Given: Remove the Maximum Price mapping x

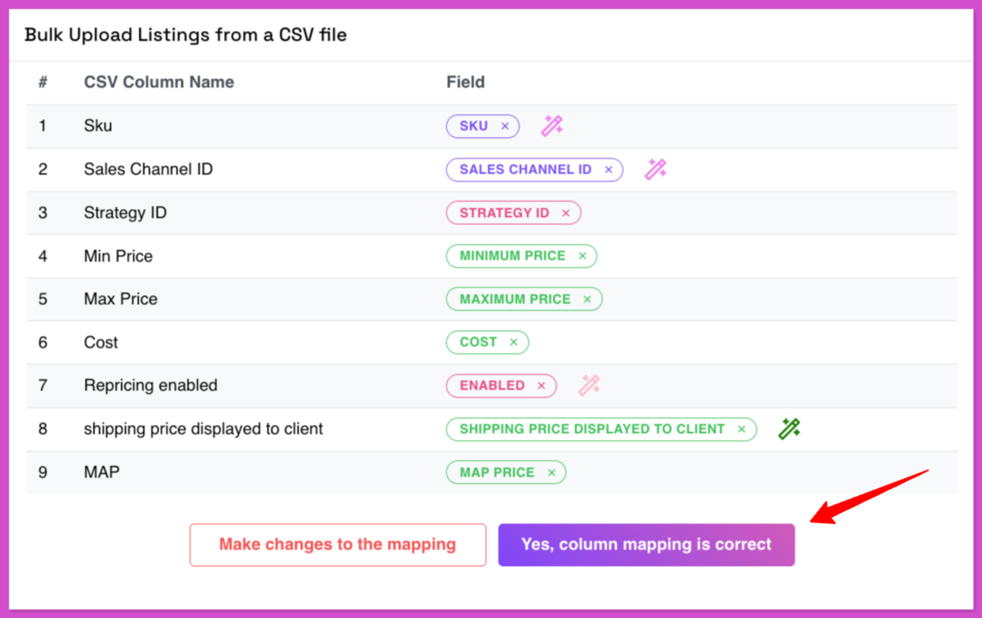Looking at the screenshot, I should click(587, 299).
